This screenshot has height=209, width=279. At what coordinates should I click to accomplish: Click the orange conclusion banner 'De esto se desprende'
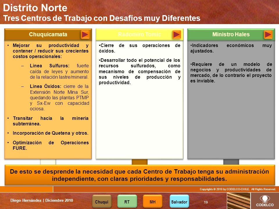[140, 175]
